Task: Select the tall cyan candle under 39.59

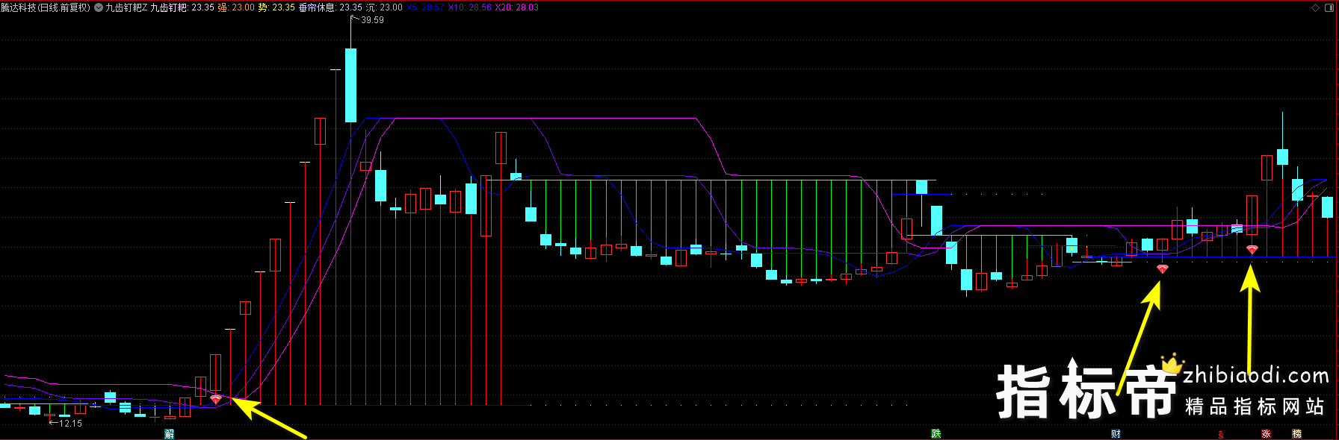Action: point(350,85)
